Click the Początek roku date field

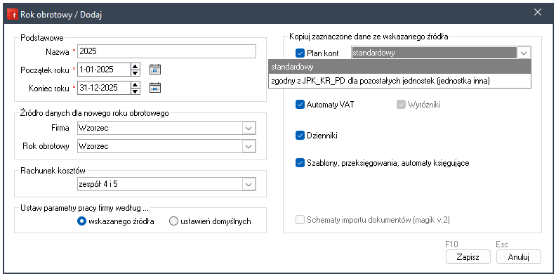[x=104, y=70]
